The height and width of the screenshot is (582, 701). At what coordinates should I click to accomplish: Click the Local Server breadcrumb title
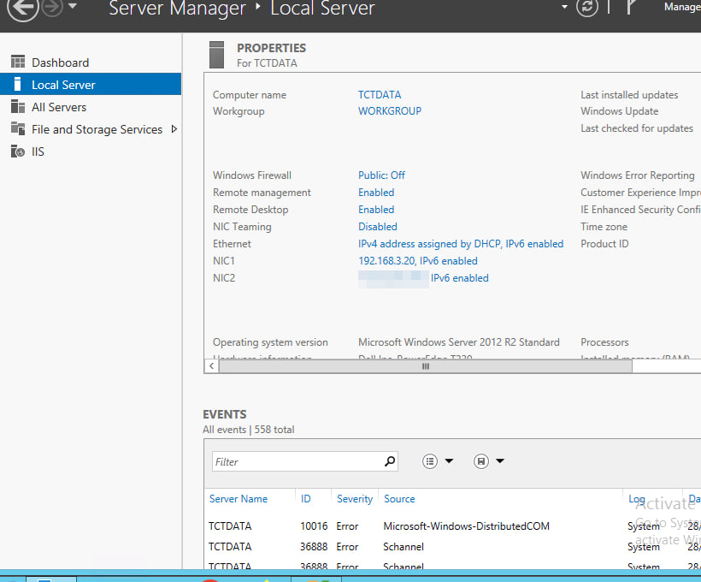point(322,8)
